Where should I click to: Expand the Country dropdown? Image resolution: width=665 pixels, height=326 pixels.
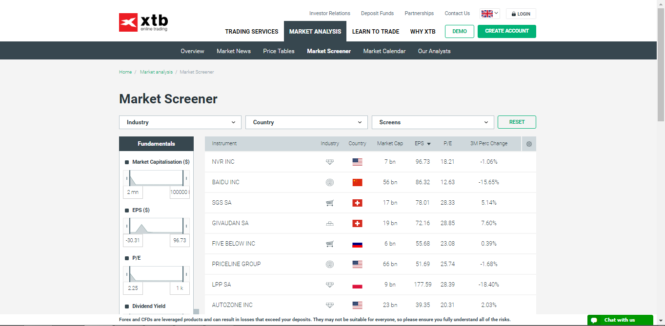306,122
